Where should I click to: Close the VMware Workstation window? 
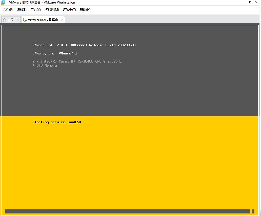click(256, 2)
